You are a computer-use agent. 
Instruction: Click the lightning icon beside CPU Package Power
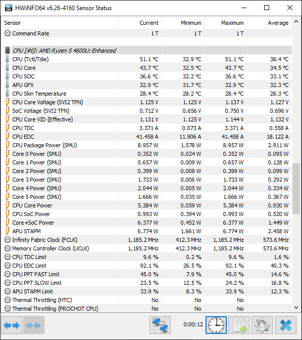pos(8,145)
